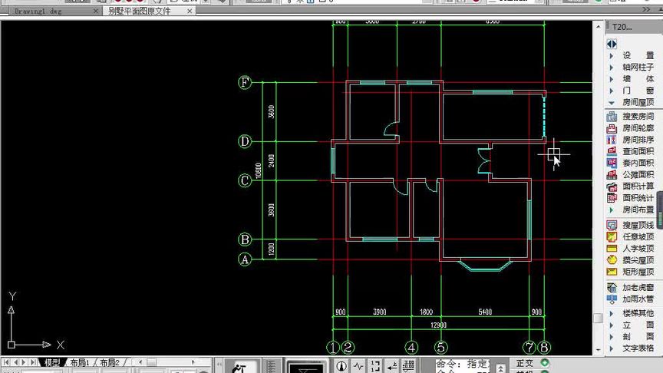Viewport: 663px width, 373px height.
Task: Pick the 攒尖屋顶 pyramid roof tool
Action: [x=632, y=260]
